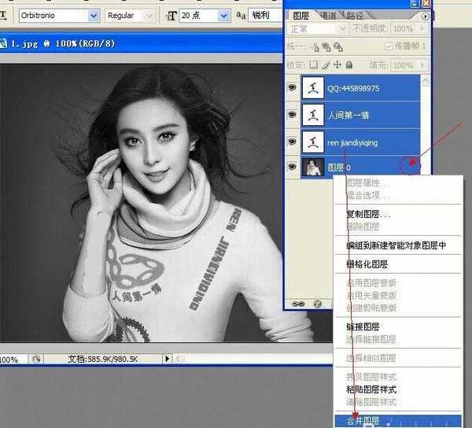Click the link layers icon at panel bottom
472x428 pixels.
pyautogui.click(x=298, y=303)
